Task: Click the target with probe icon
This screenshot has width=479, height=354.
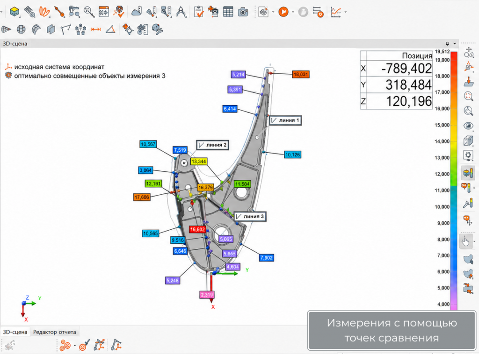Action: tap(84, 346)
